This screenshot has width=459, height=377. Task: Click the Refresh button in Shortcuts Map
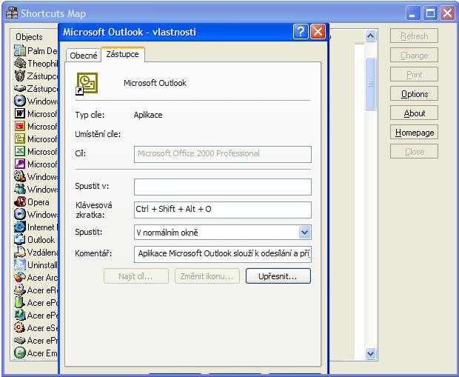point(415,36)
